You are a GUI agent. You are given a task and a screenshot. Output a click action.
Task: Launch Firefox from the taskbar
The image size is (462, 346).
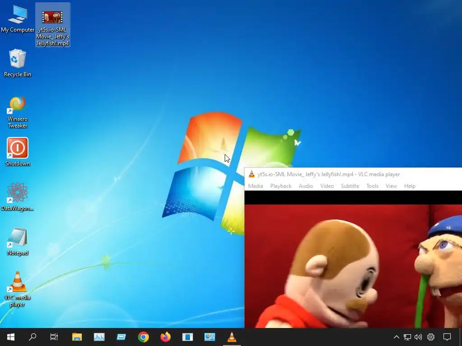coord(165,337)
